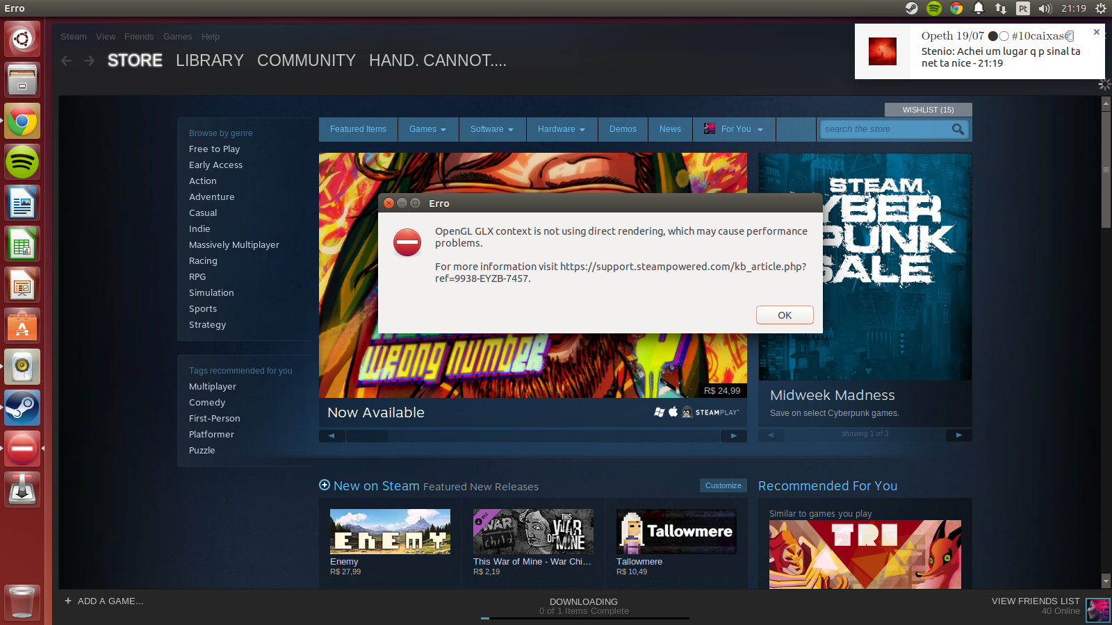This screenshot has width=1112, height=625.
Task: Open network indicator in top panel
Action: (x=1001, y=8)
